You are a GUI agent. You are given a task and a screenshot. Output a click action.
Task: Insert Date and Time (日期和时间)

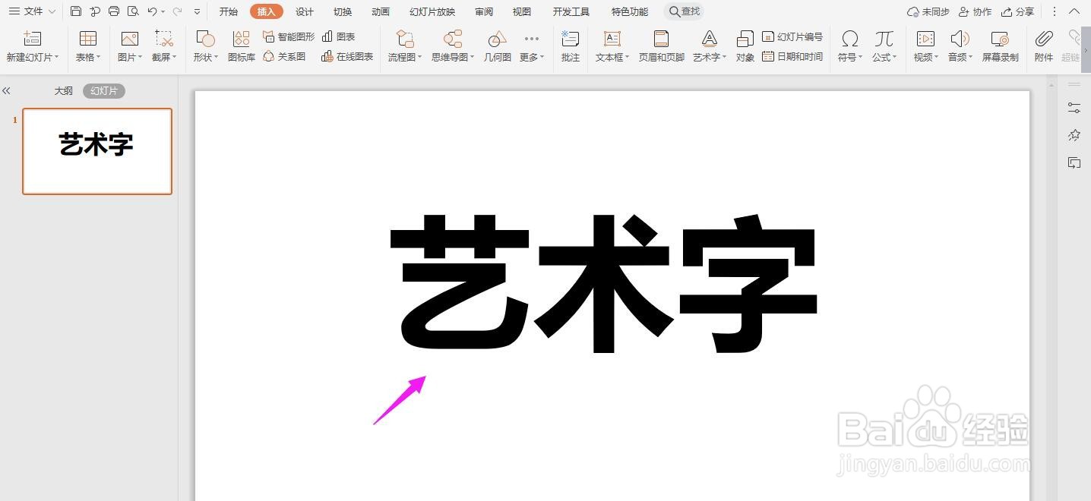pyautogui.click(x=792, y=56)
